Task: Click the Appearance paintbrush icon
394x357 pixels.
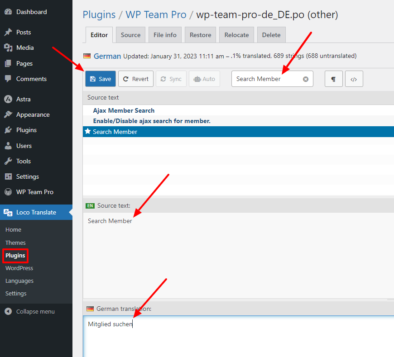Action: pos(8,114)
